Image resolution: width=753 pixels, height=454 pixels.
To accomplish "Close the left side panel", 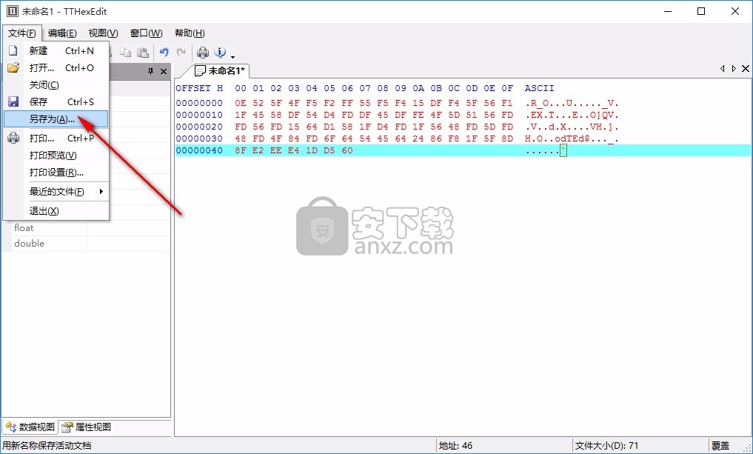I will point(164,71).
